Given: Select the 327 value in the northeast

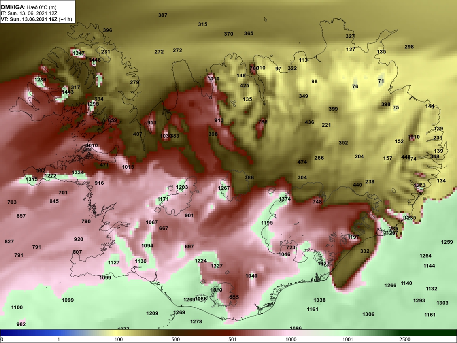Looking at the screenshot, I should 350,36.
